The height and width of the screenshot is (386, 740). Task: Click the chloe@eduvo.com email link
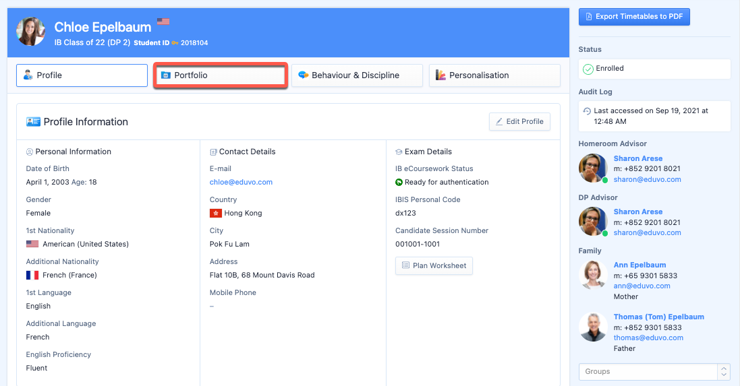[241, 182]
